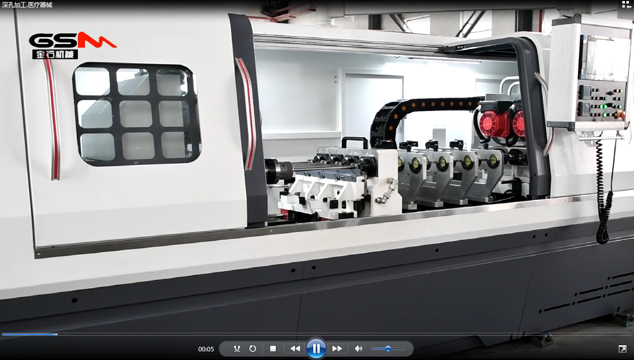Click the volume slider knob

click(388, 349)
